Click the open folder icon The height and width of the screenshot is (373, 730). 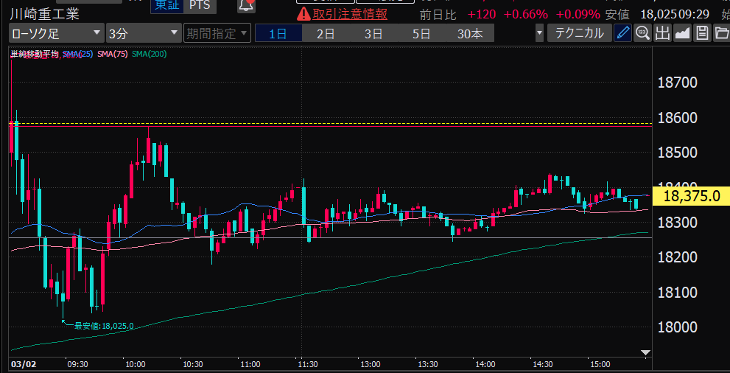tap(721, 33)
